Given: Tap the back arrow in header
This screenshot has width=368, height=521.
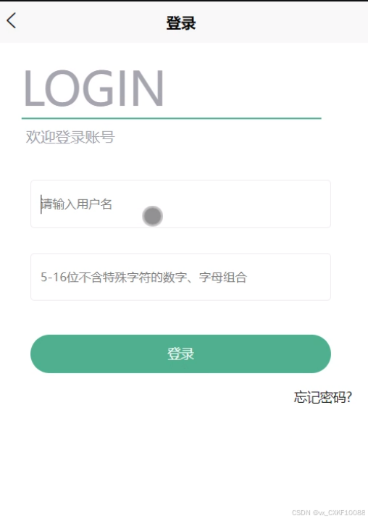Looking at the screenshot, I should tap(12, 20).
